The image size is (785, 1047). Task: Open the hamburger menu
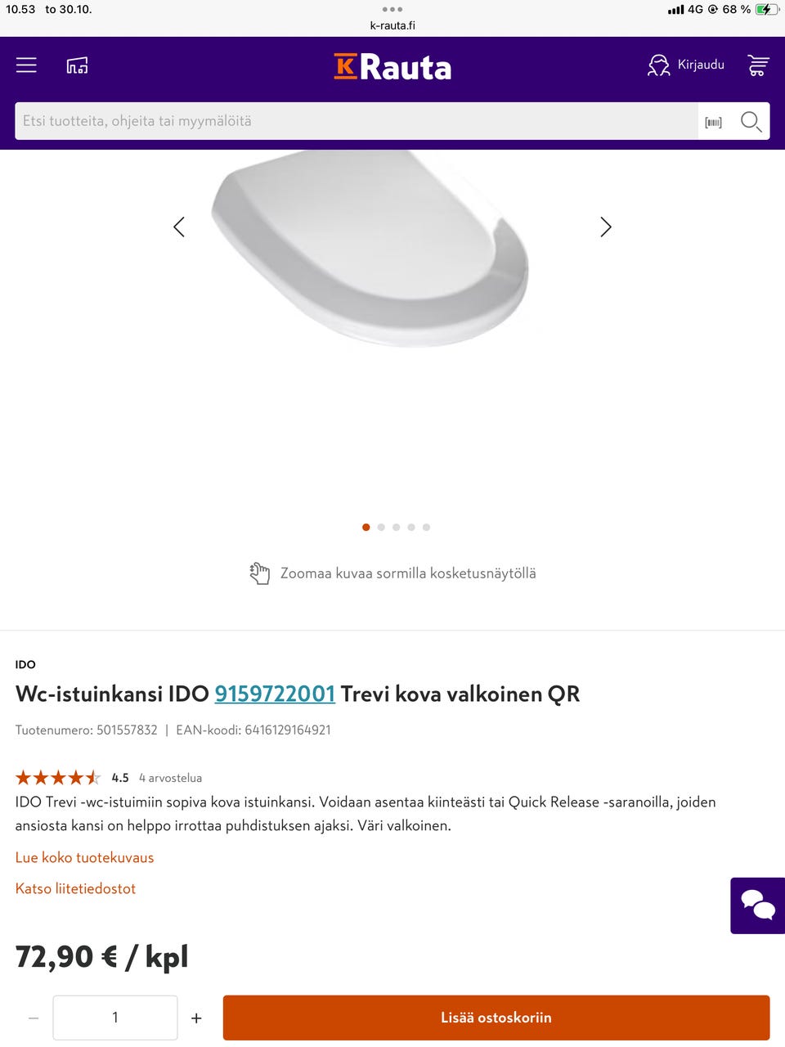coord(26,65)
